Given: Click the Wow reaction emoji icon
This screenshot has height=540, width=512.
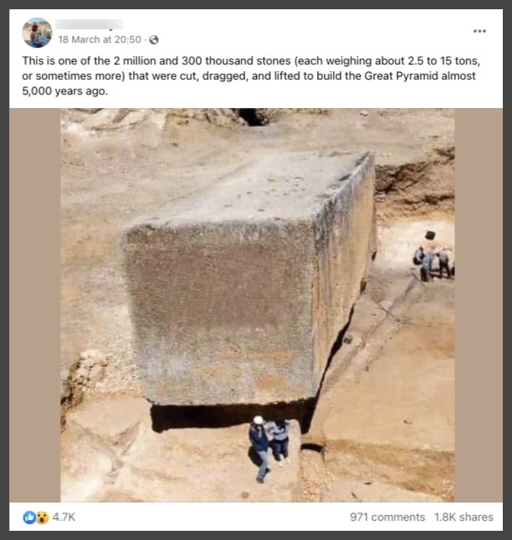Looking at the screenshot, I should 43,517.
